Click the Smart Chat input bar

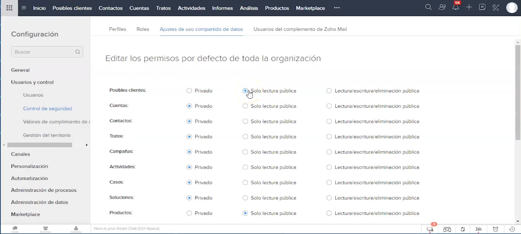click(256, 229)
